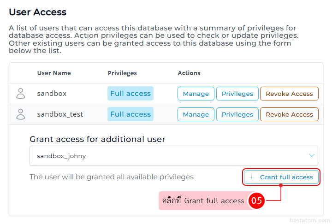
Task: Open Privileges for sandbox_test user
Action: click(237, 114)
